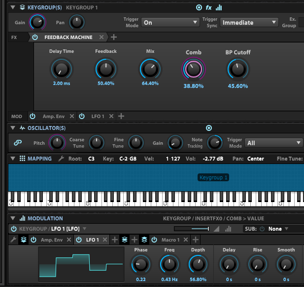Click the Mapping grid icon
304x287 pixels.
(x=22, y=159)
